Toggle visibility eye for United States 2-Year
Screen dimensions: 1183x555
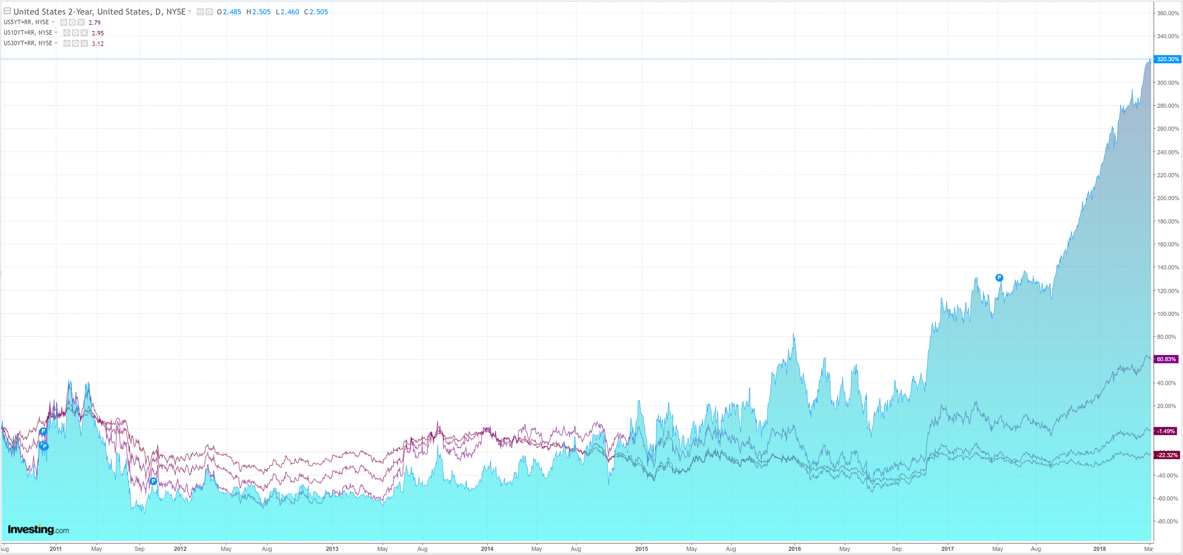pyautogui.click(x=200, y=12)
